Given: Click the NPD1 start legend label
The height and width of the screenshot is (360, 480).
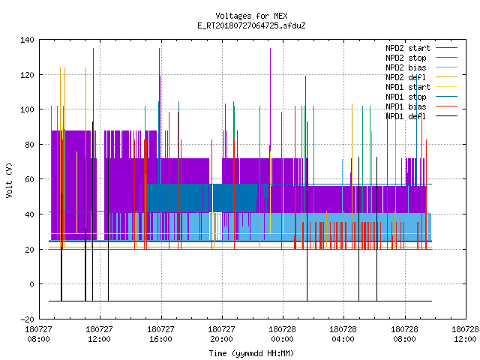Looking at the screenshot, I should [x=408, y=87].
